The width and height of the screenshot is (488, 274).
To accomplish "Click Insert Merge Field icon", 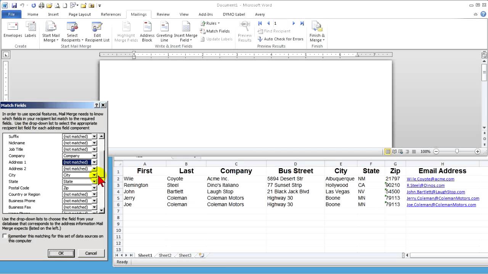I will tap(186, 31).
